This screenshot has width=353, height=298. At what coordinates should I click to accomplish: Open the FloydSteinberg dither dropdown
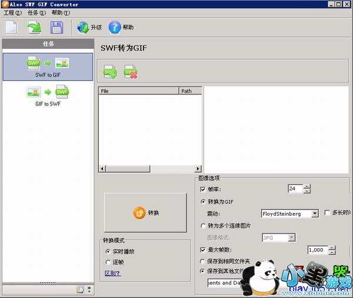pyautogui.click(x=315, y=214)
